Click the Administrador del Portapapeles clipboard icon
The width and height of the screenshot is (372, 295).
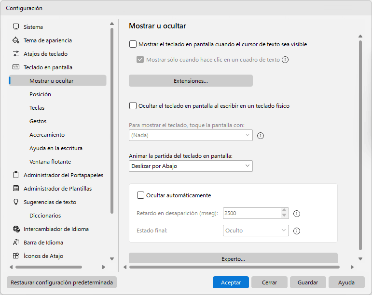pos(16,175)
